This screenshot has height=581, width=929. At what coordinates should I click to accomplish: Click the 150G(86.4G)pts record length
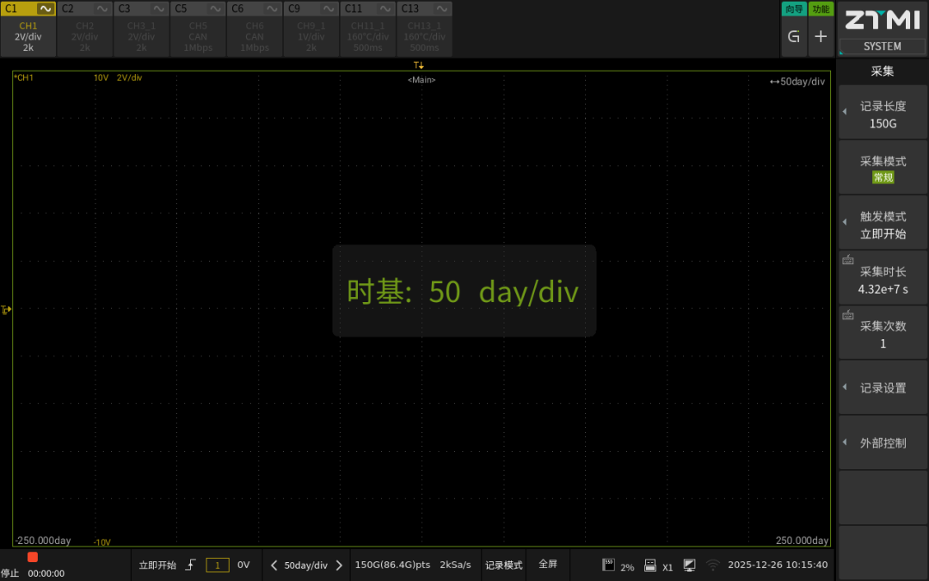click(392, 565)
